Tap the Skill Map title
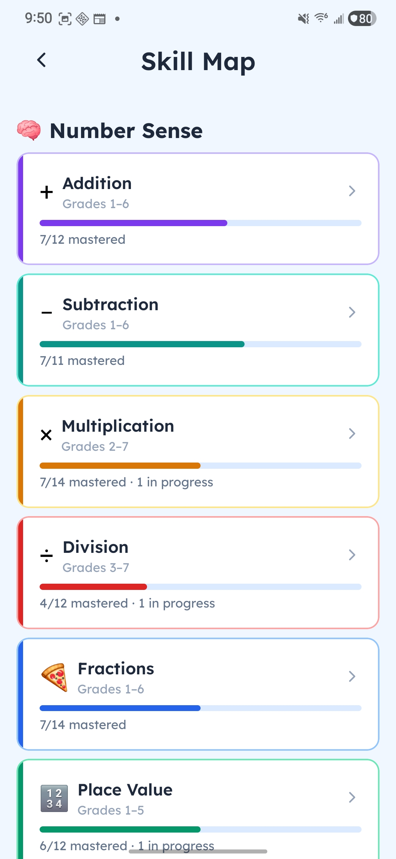This screenshot has height=859, width=396. click(198, 61)
